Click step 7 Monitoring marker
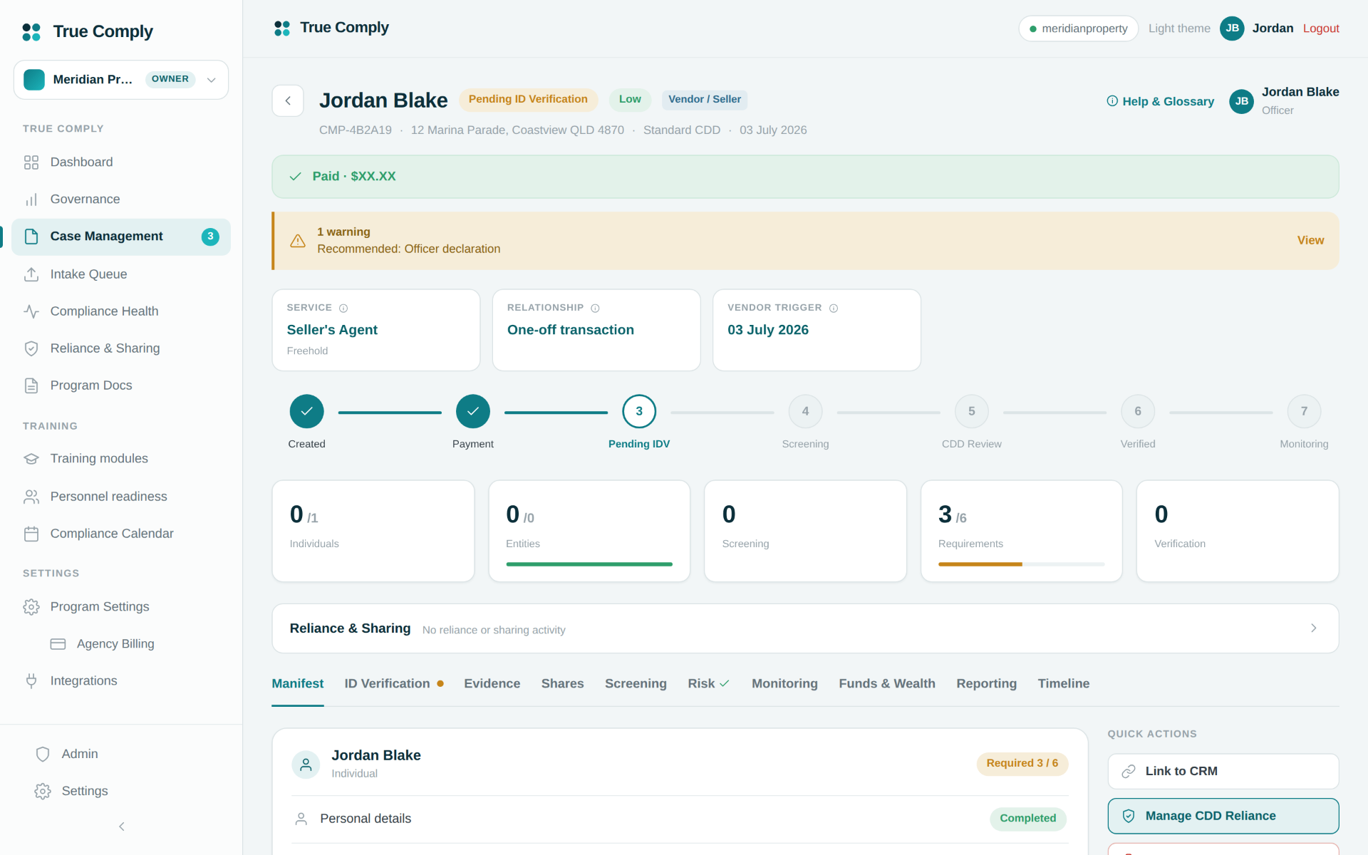The image size is (1368, 855). click(x=1304, y=412)
